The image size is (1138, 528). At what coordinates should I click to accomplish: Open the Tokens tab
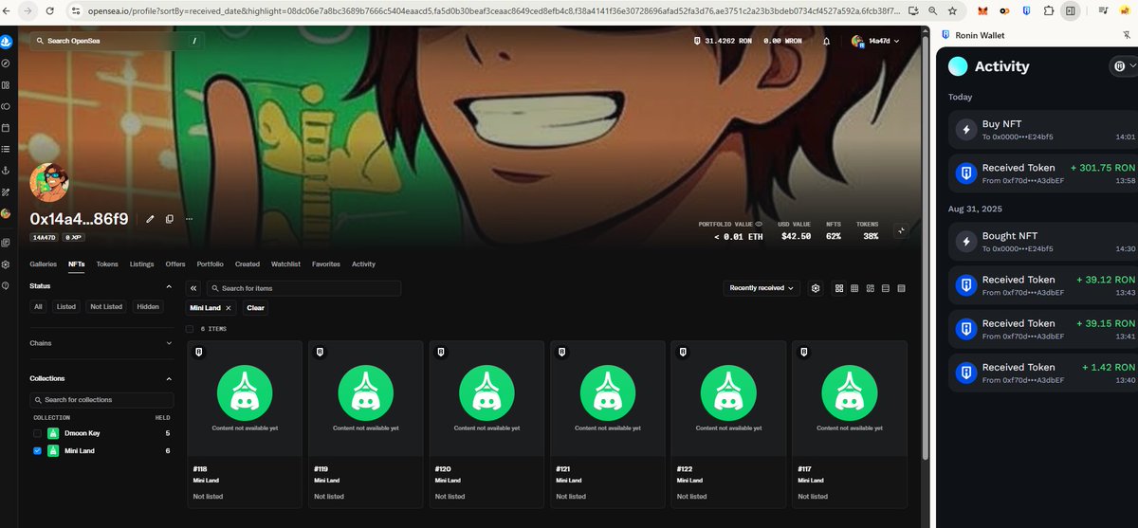click(107, 264)
